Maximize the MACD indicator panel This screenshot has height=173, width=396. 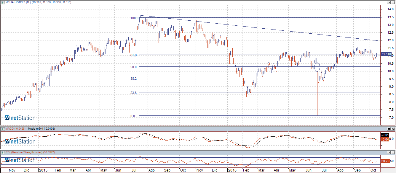pos(389,129)
